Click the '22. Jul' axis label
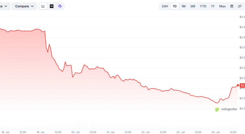 point(145,132)
